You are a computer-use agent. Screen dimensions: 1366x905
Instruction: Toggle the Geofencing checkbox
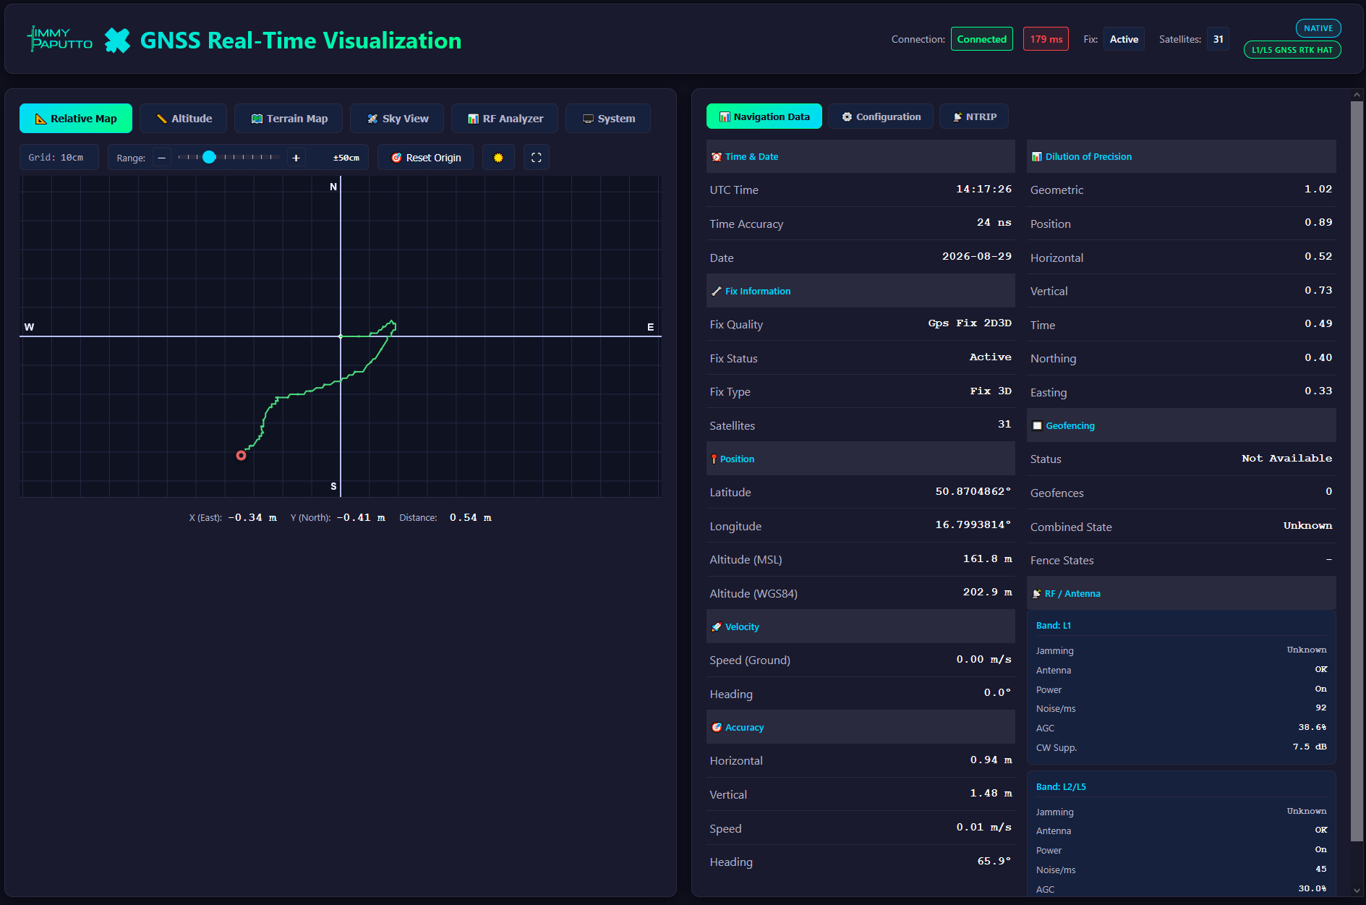[x=1038, y=426]
